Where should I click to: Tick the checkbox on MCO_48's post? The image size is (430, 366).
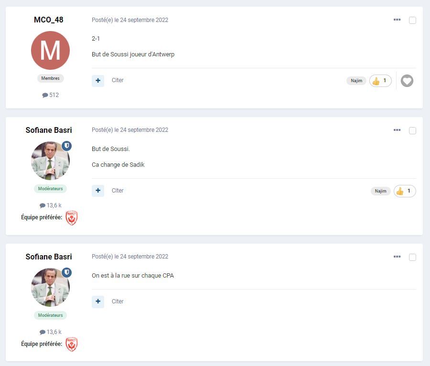(x=413, y=20)
